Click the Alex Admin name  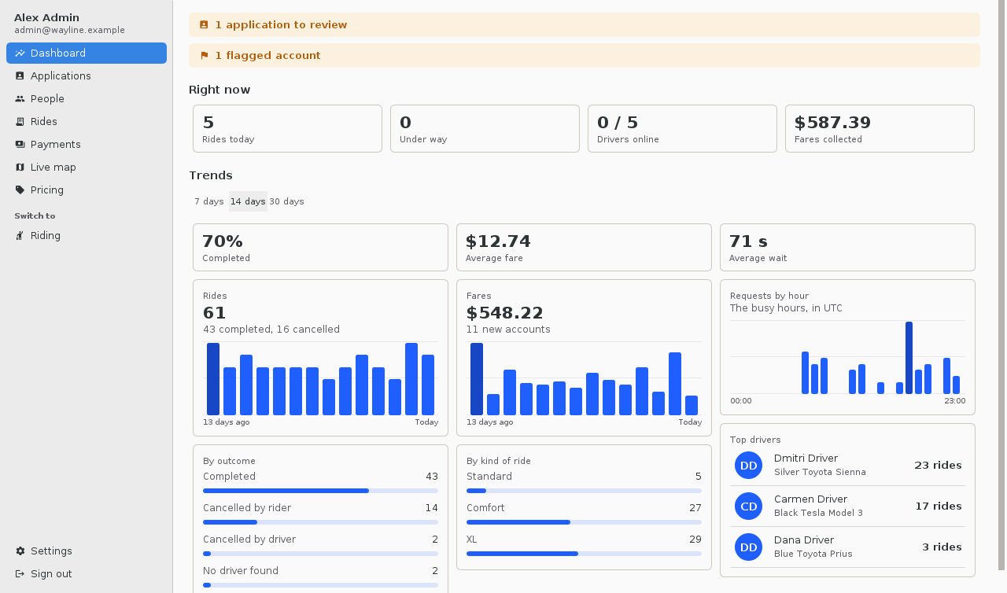(x=46, y=17)
